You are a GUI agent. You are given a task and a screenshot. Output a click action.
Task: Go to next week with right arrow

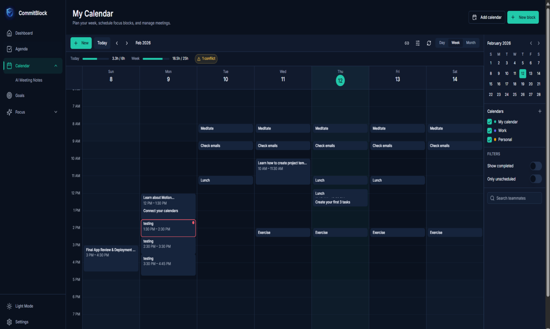click(x=127, y=43)
